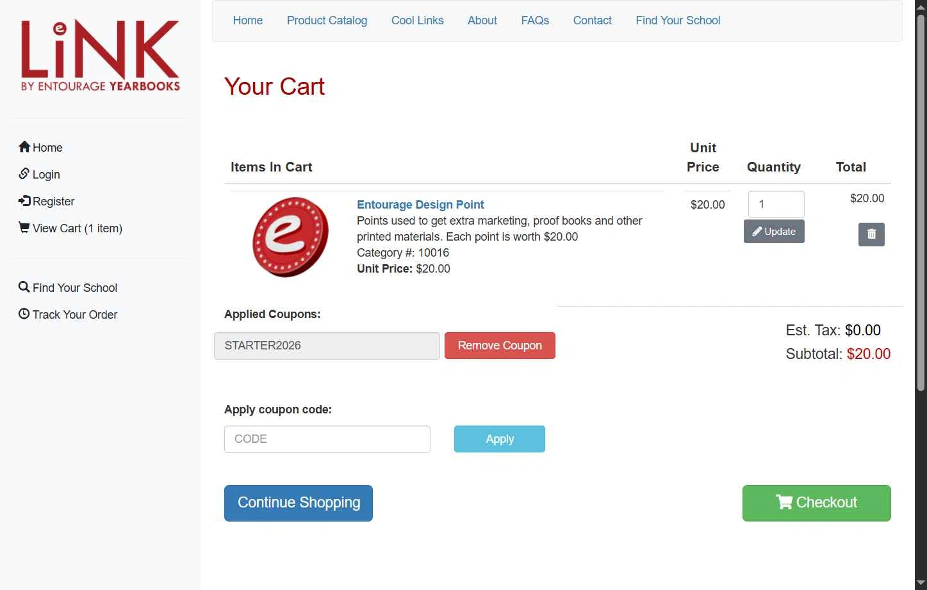Viewport: 927px width, 590px height.
Task: Go to Home from the sidebar
Action: [47, 148]
